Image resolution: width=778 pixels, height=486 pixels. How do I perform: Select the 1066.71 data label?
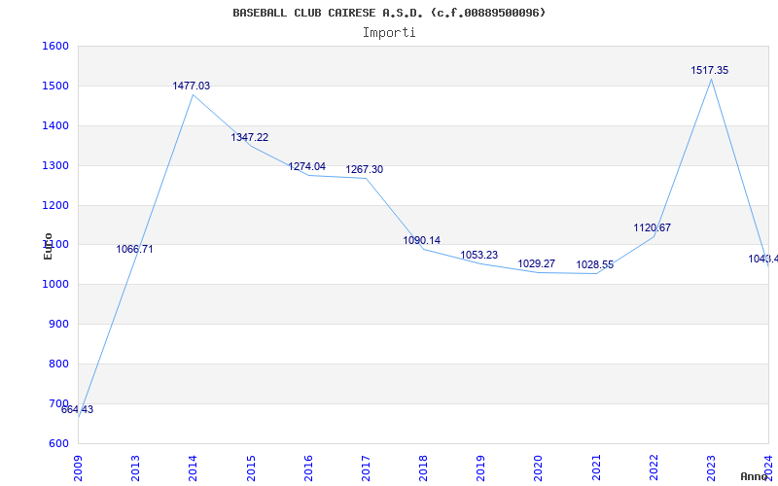pos(135,249)
